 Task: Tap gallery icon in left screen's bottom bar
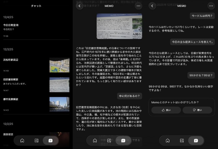pyautogui.click(x=36, y=140)
